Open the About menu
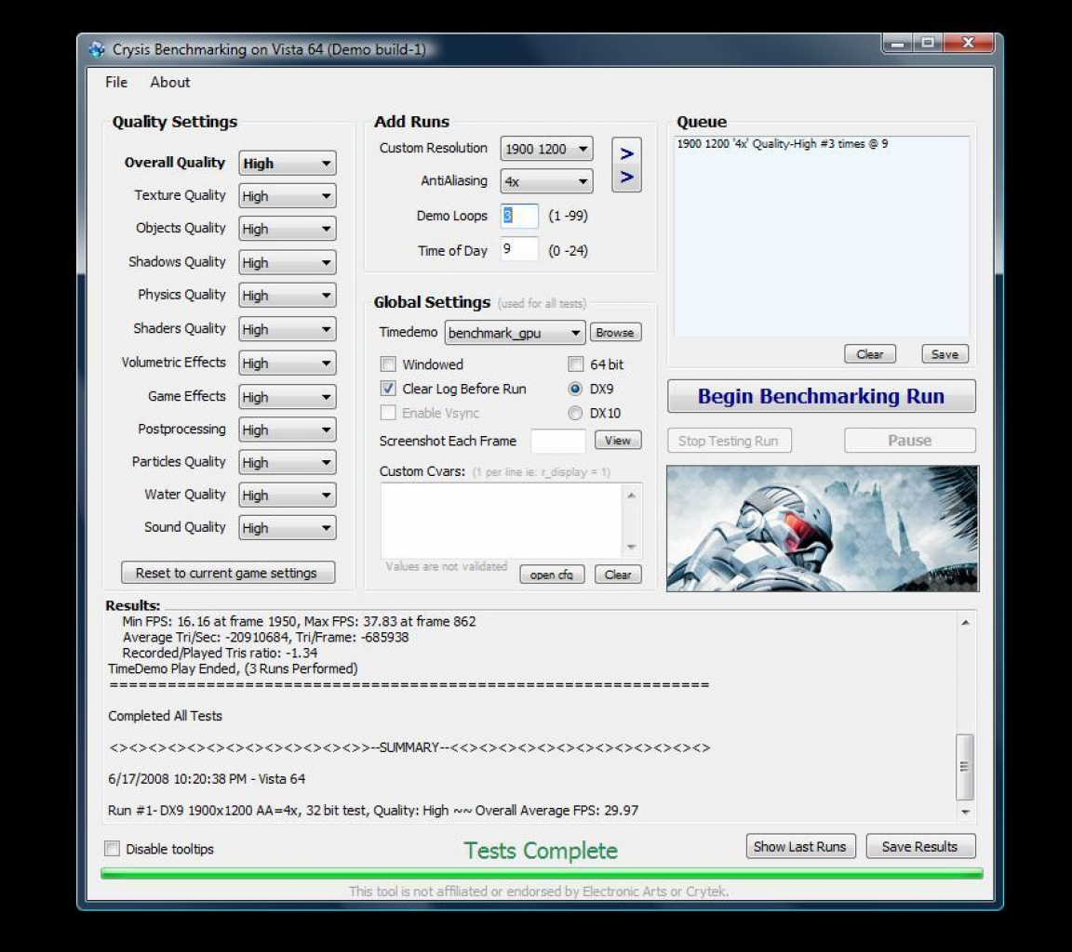This screenshot has width=1072, height=952. [x=169, y=82]
